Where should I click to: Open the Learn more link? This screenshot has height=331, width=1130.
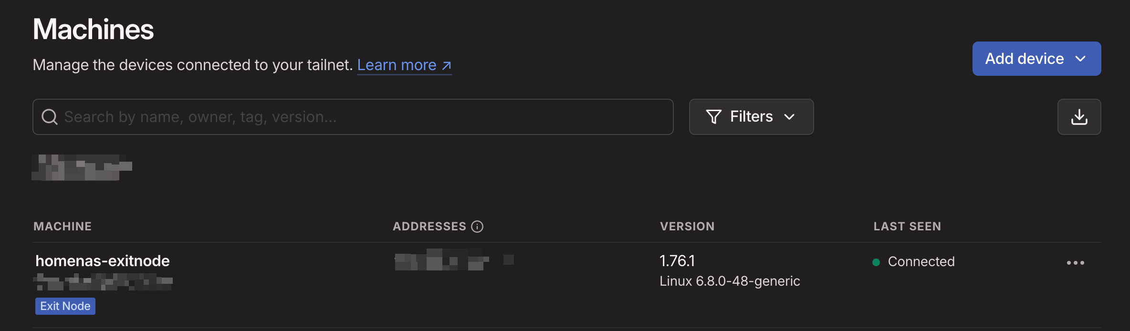397,65
